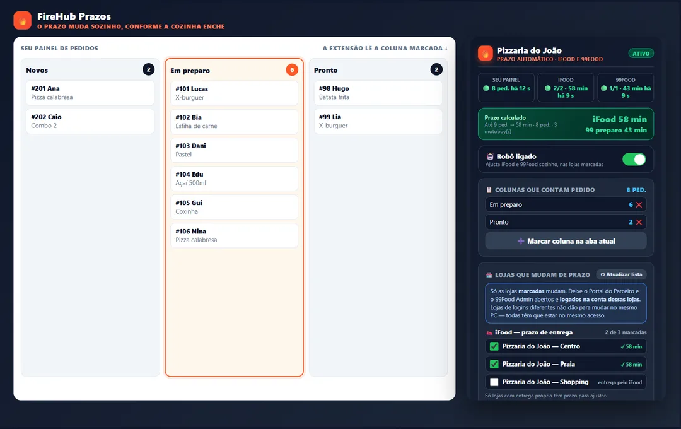Click the green status dot in the iFood tile
681x429 pixels.
548,88
